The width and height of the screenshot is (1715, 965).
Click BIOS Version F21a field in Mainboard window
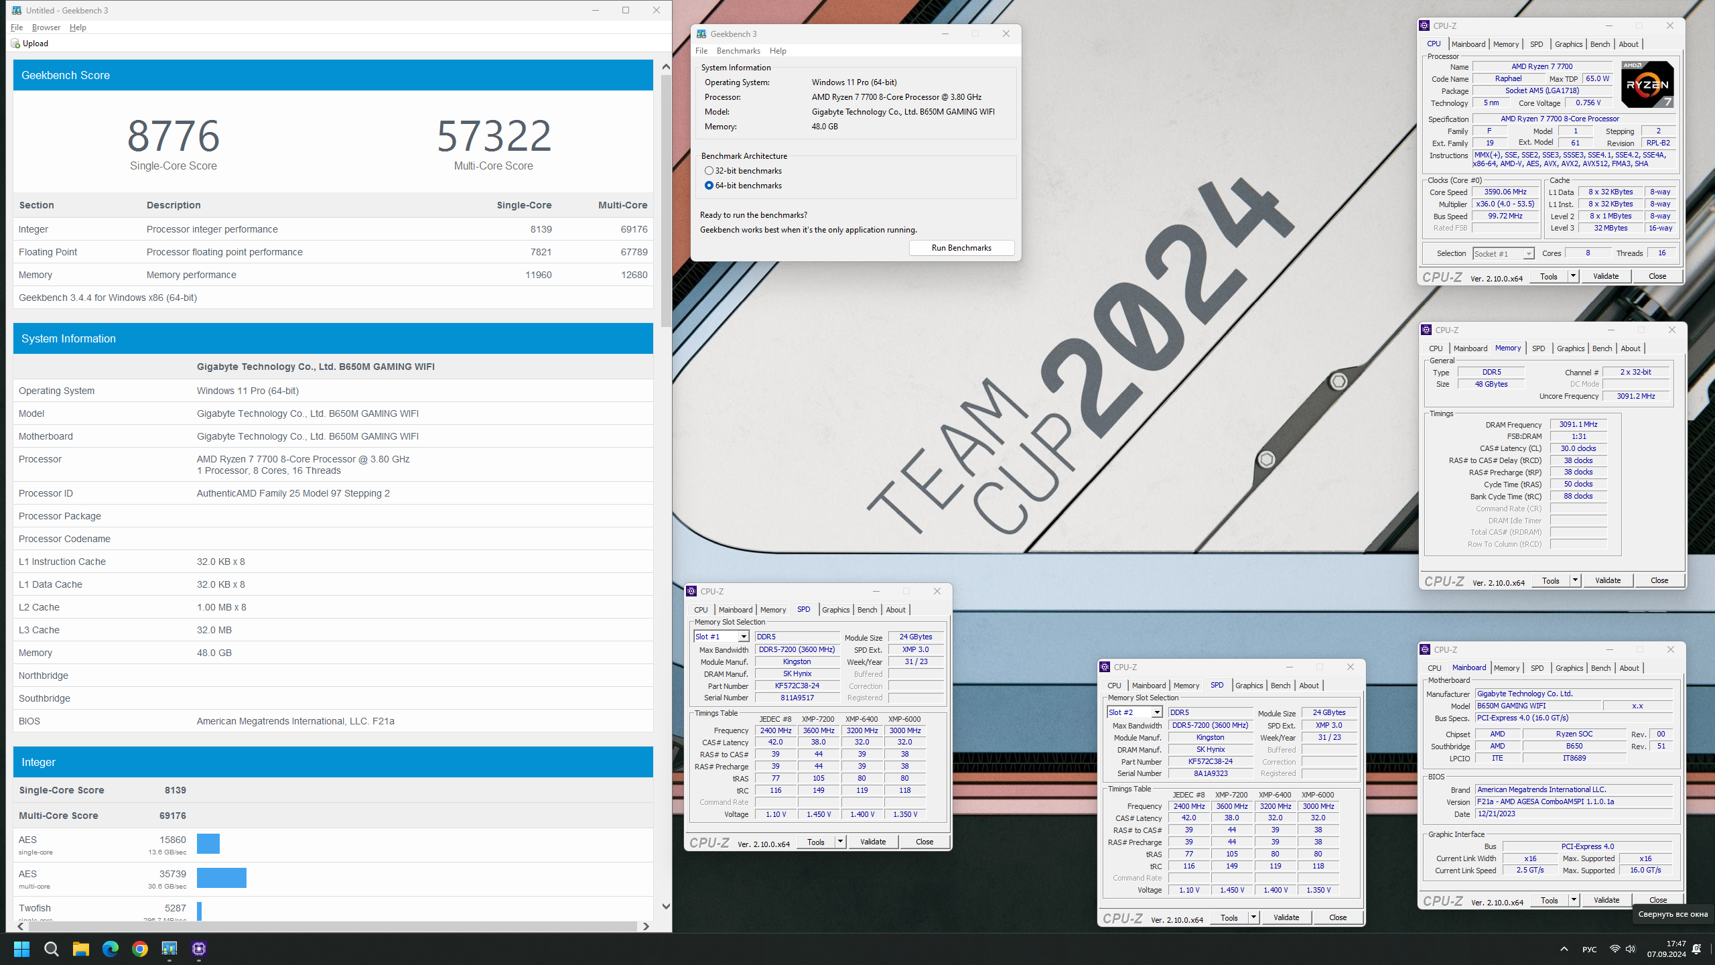click(x=1574, y=801)
